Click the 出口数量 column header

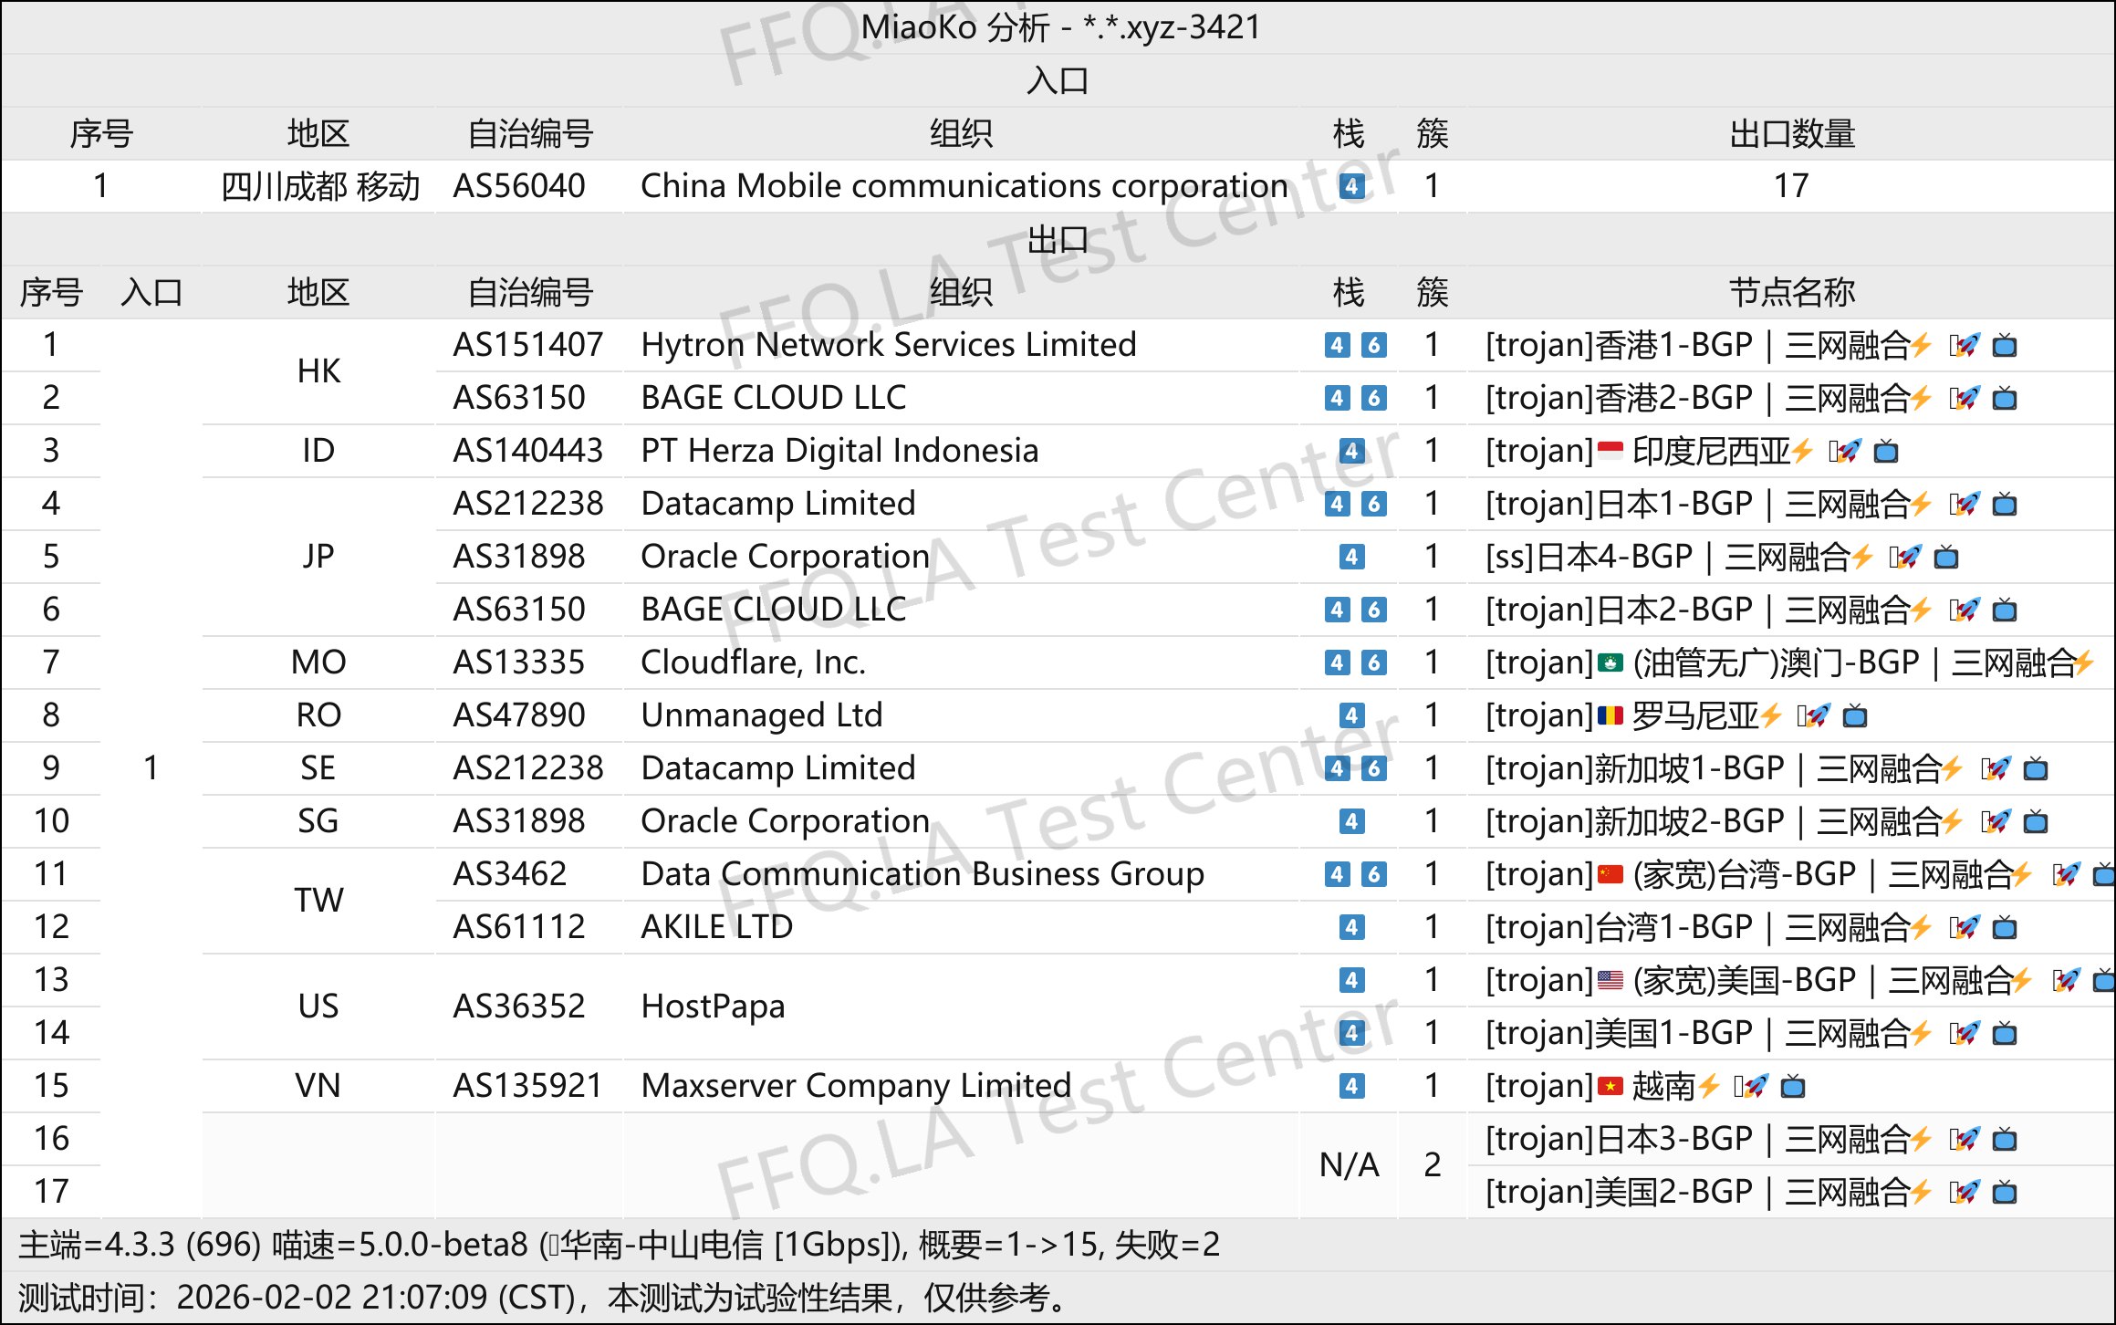point(1792,134)
